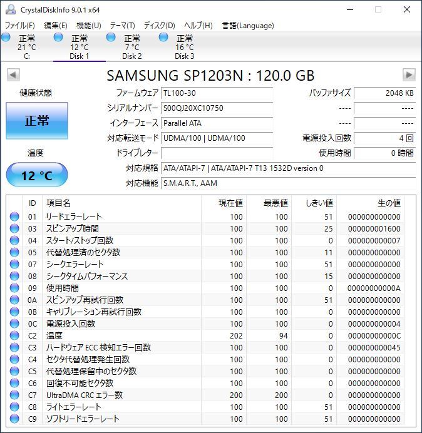Click status orb for 05 代替処理済のセクタ数
Screen dimensions: 422x433
[14, 252]
